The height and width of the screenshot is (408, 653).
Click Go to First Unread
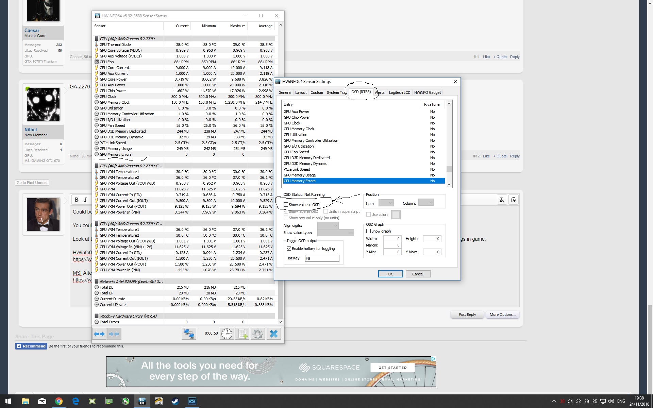(x=32, y=183)
